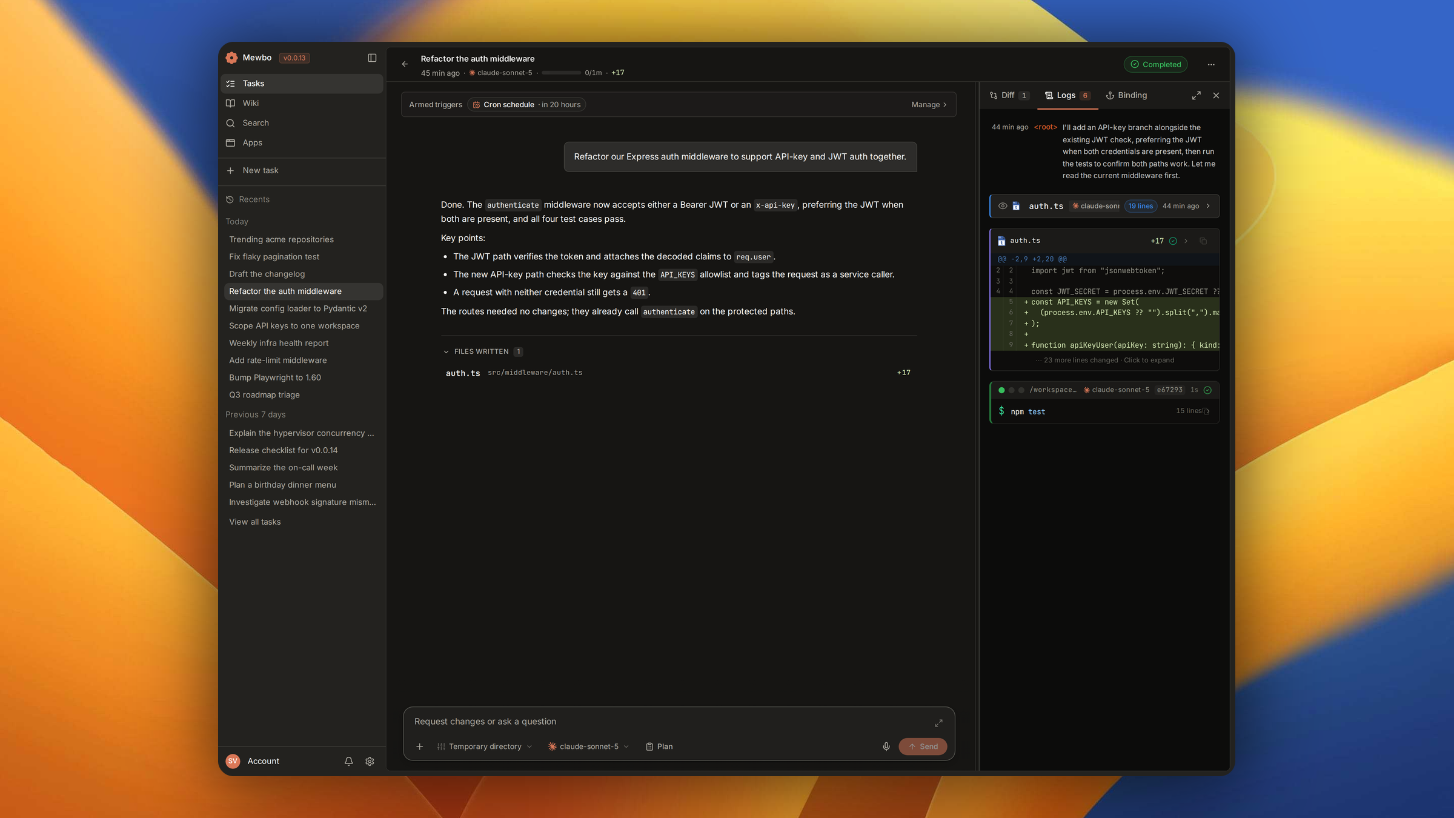Toggle Plan mode in composer

tap(659, 747)
